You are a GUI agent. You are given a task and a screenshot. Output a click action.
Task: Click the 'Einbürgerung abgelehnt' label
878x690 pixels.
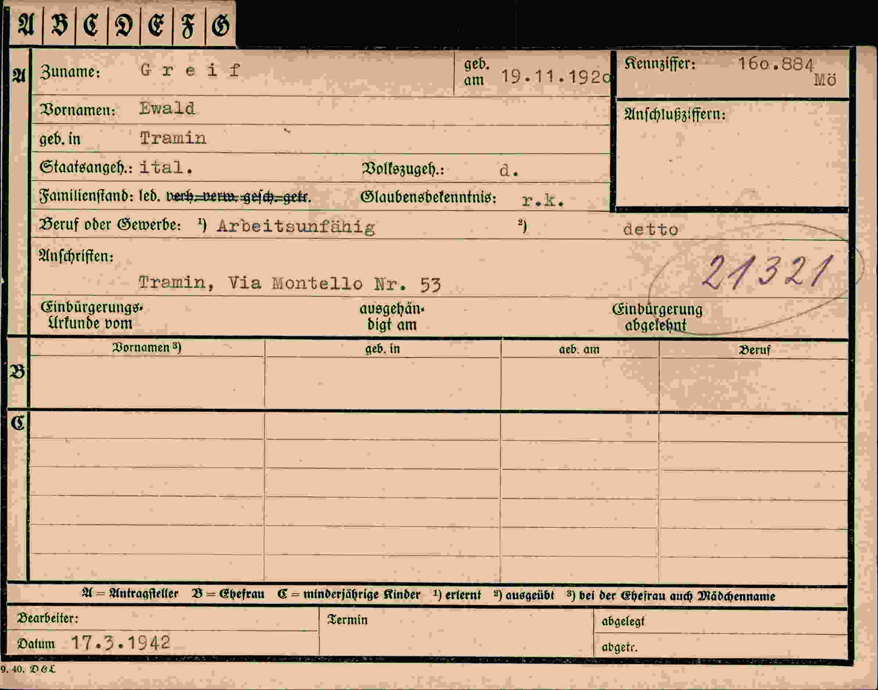click(657, 317)
